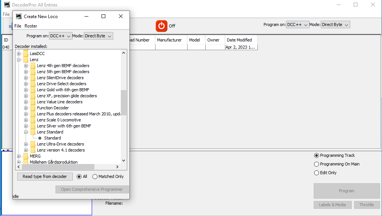Click the Program button

347,191
